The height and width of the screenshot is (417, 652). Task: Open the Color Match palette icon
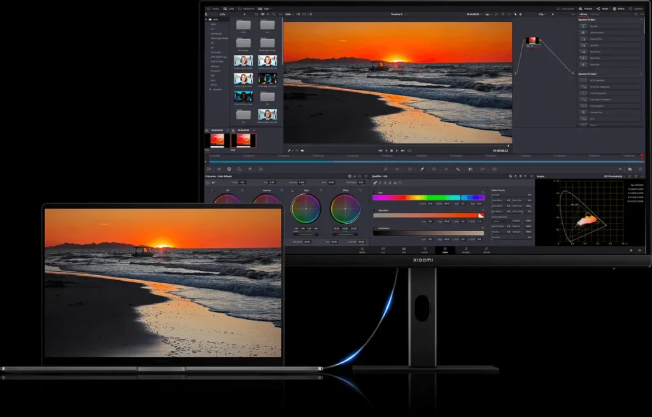219,169
